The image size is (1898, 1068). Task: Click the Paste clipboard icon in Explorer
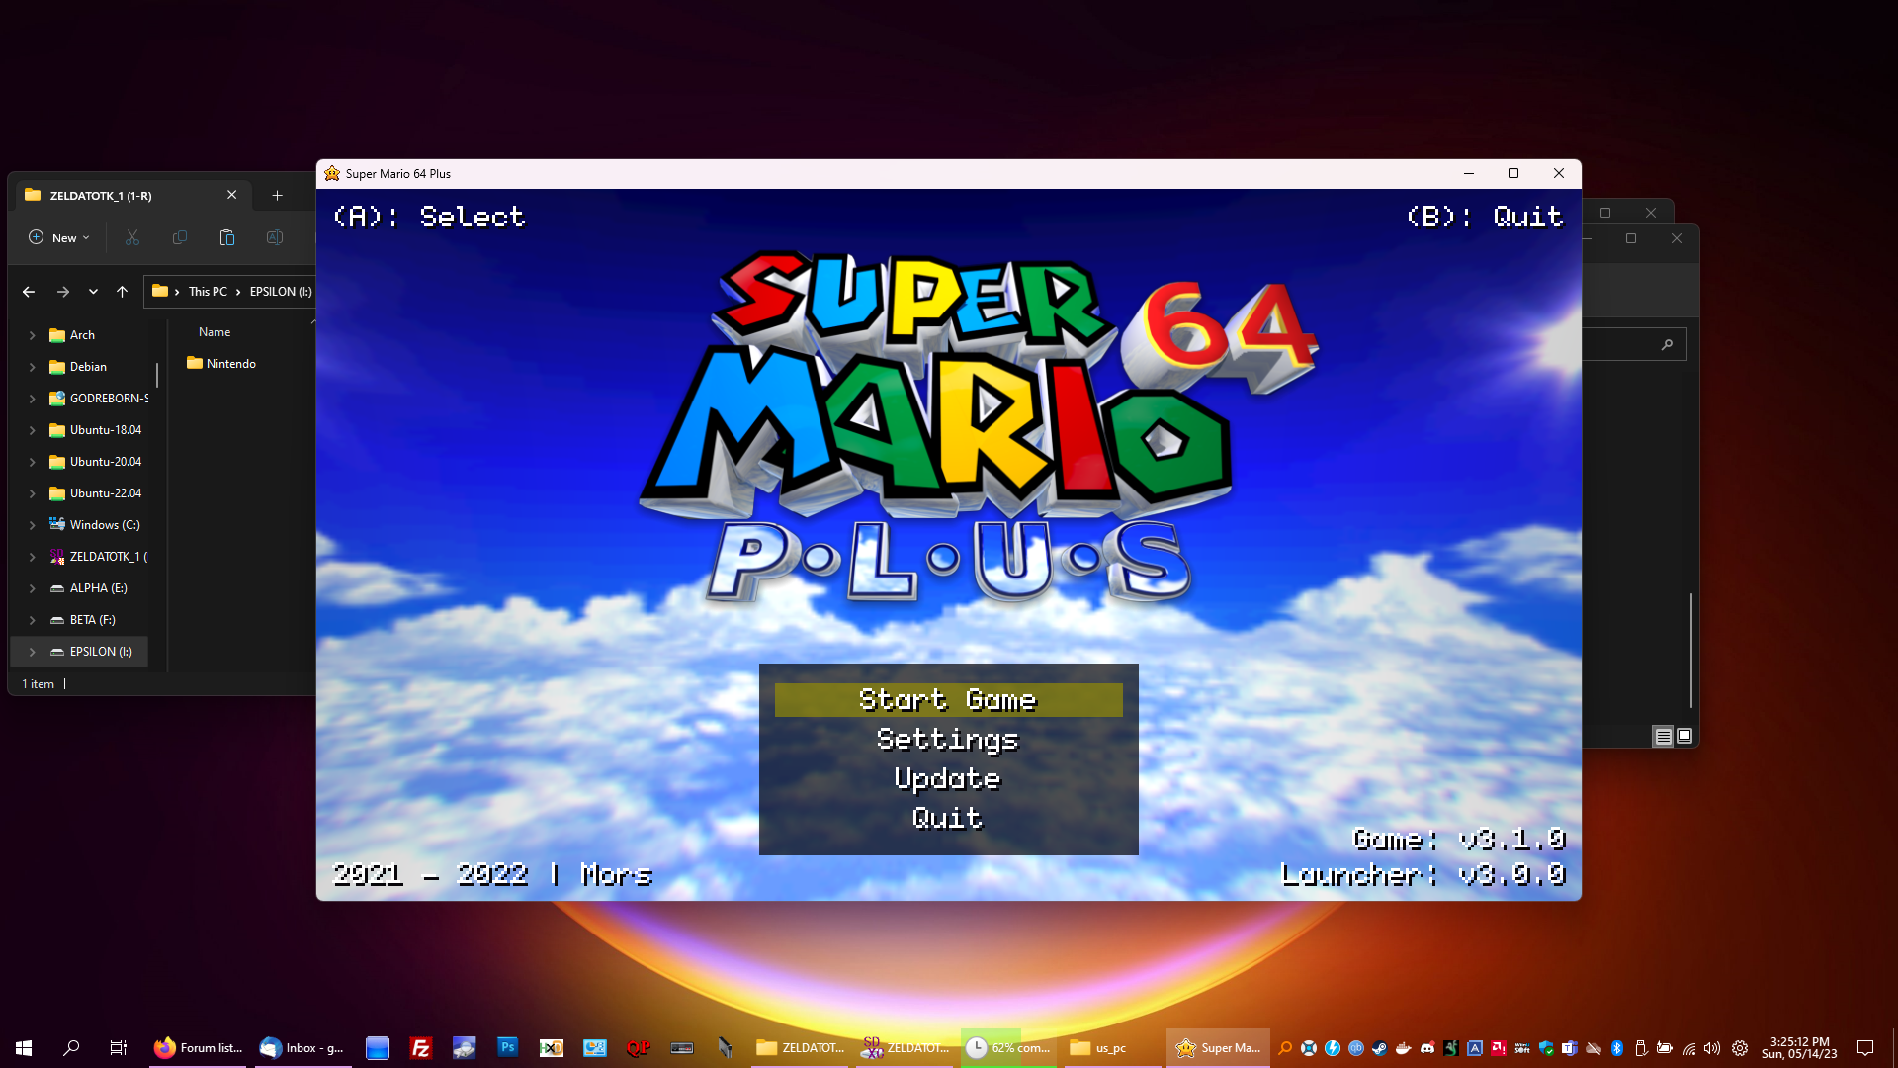pyautogui.click(x=227, y=237)
